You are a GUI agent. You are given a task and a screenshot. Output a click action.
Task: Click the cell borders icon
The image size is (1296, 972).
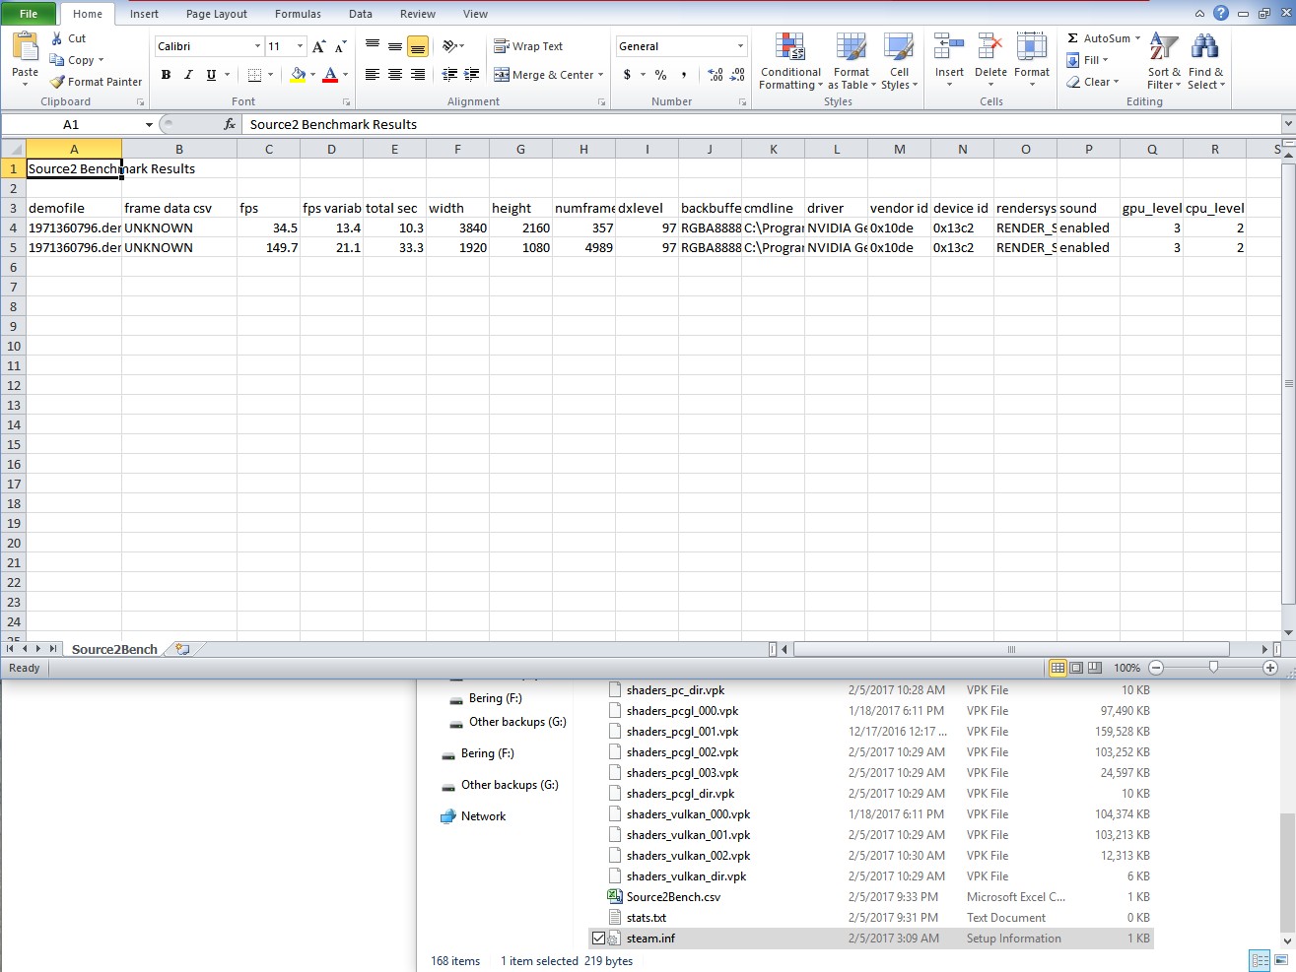point(254,75)
